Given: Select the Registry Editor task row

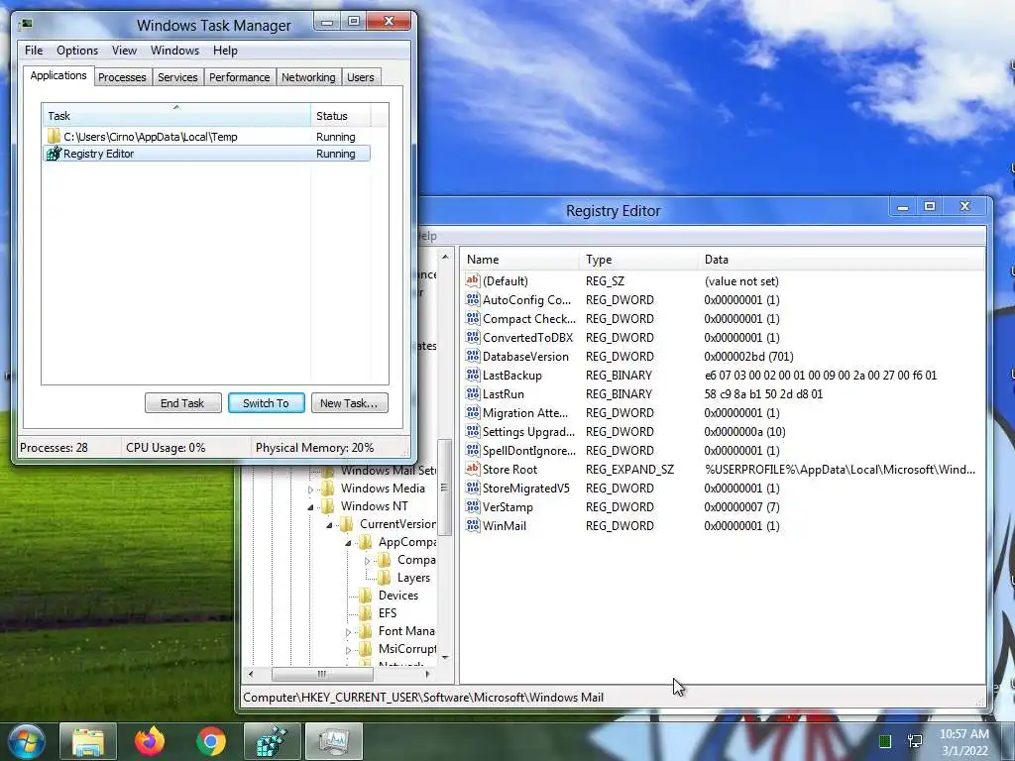Looking at the screenshot, I should tap(206, 154).
